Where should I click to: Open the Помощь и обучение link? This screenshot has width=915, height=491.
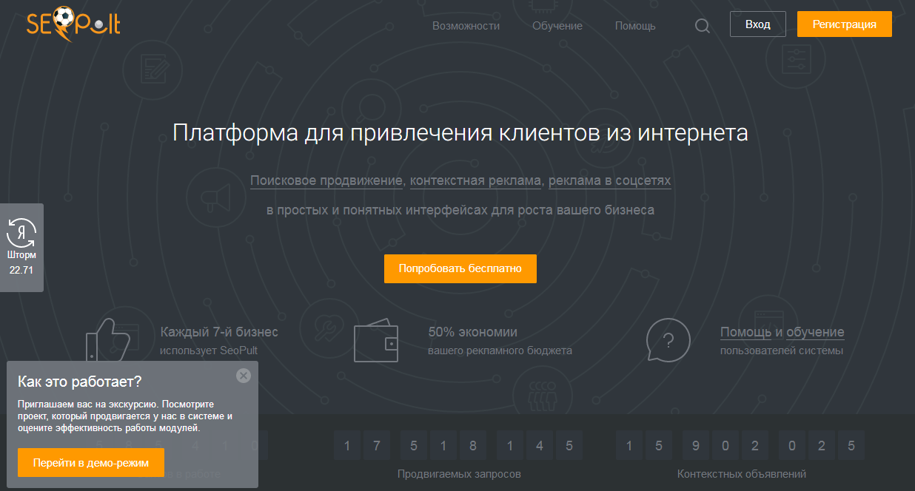pos(782,332)
